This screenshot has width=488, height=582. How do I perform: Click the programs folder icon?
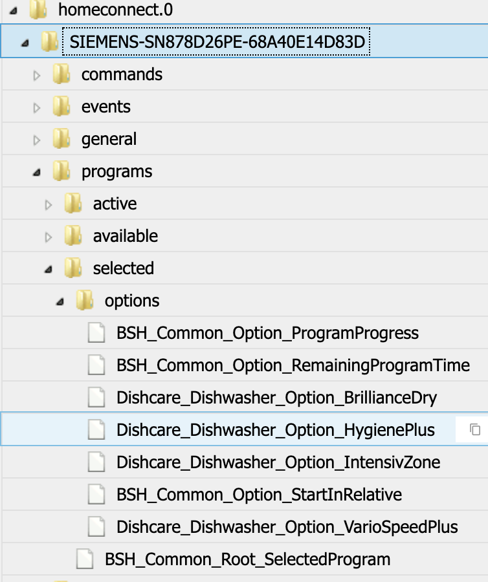tap(61, 170)
